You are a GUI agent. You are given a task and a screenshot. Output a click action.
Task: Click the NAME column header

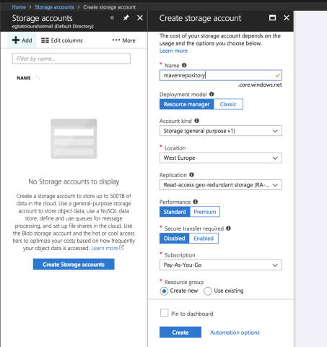click(x=24, y=78)
